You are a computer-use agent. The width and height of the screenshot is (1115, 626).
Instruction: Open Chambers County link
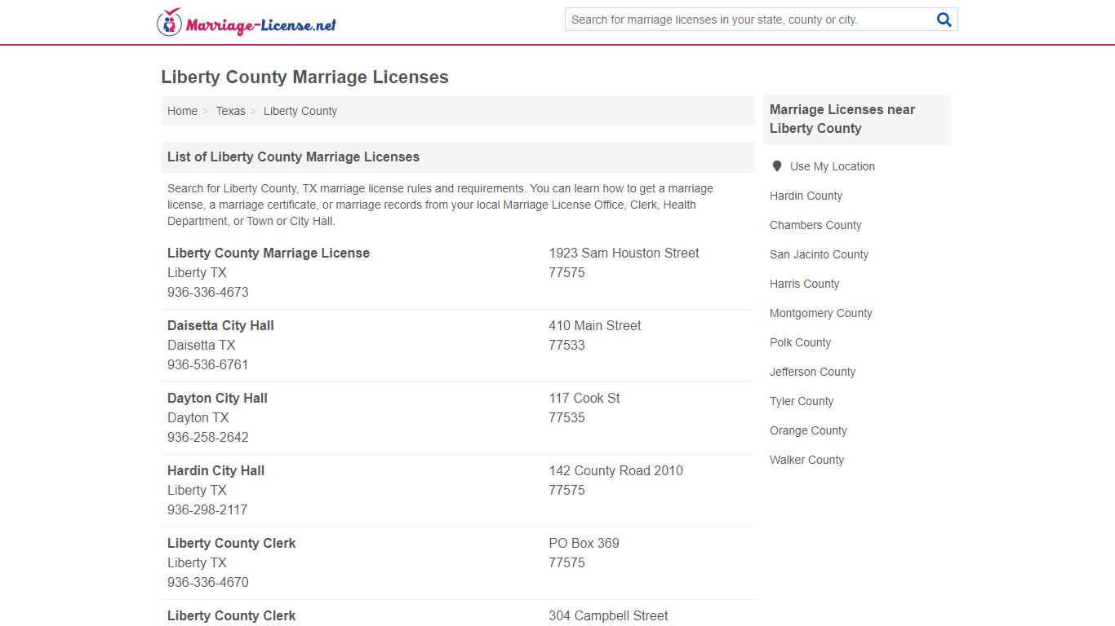pyautogui.click(x=815, y=225)
